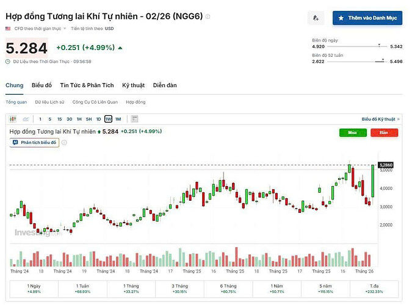Select the 1M timeframe
This screenshot has width=412, height=305.
118,119
